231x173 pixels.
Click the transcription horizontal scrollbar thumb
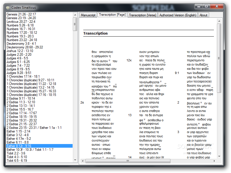(128, 161)
